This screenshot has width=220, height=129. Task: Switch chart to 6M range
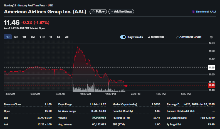pyautogui.click(x=33, y=37)
